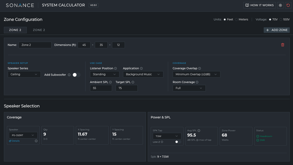293x165 pixels.
Task: Click the ADD ZONE button
Action: tap(277, 30)
